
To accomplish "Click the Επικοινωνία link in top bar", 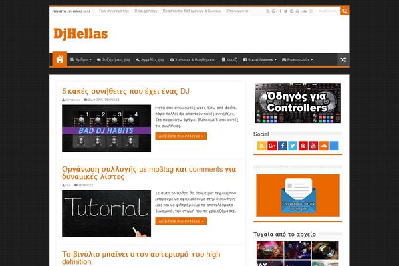I will point(237,11).
